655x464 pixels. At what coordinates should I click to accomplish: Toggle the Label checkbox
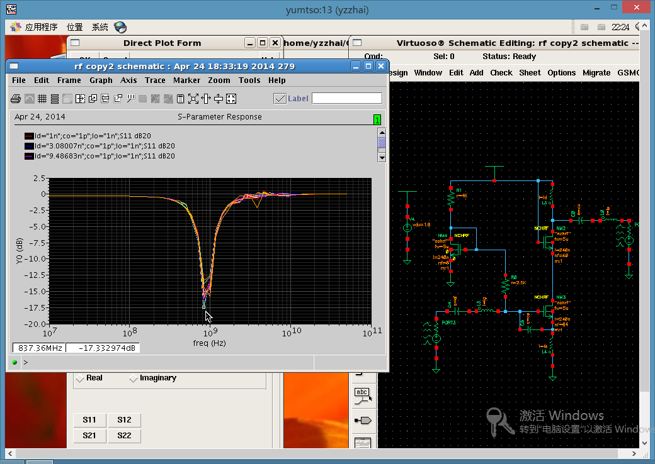tap(280, 99)
